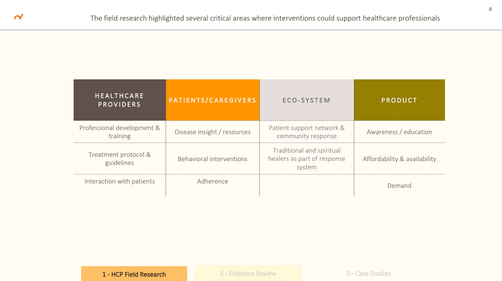Select Disease insight / resources cell

[213, 132]
